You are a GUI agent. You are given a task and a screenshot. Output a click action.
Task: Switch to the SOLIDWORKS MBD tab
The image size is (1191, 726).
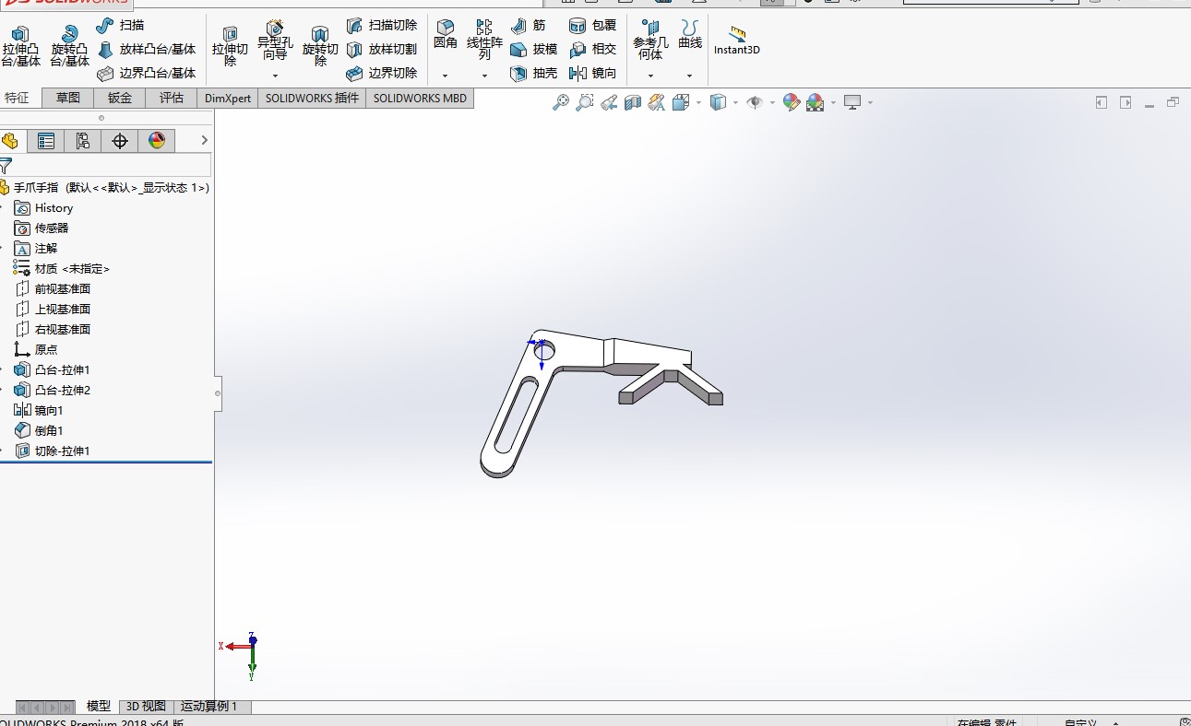tap(421, 99)
